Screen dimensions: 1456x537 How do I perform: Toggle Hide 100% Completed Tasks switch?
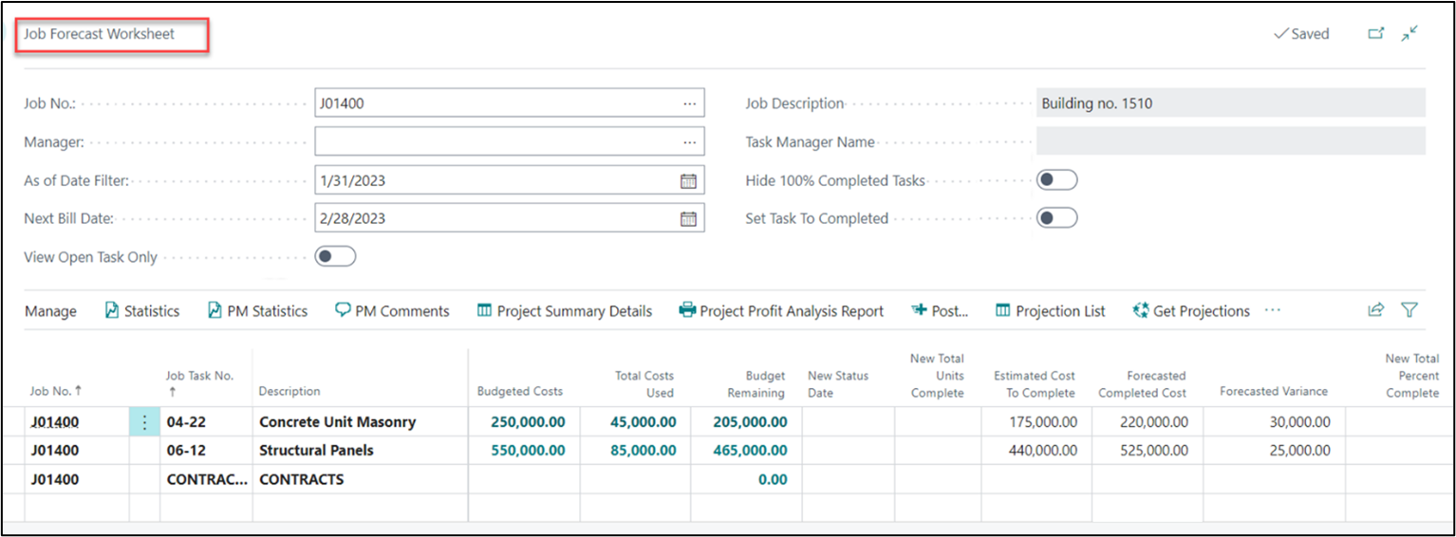(x=1056, y=180)
